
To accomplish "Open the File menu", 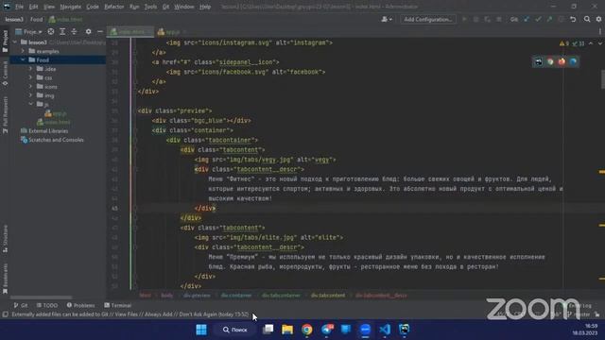I will click(19, 7).
